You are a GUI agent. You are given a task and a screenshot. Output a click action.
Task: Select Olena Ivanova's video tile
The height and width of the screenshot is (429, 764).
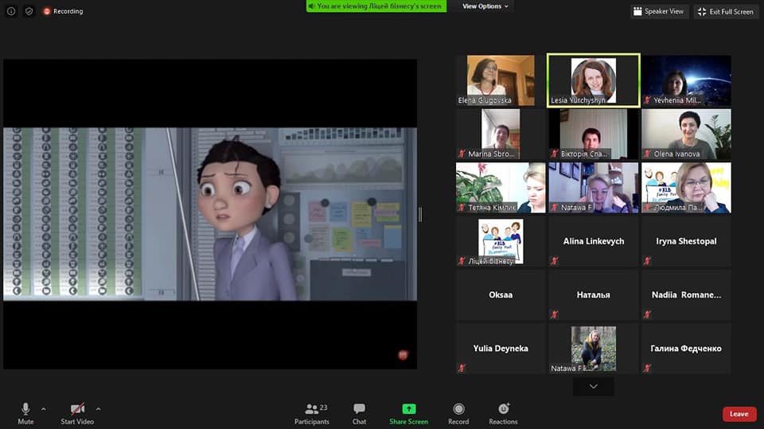click(x=686, y=134)
